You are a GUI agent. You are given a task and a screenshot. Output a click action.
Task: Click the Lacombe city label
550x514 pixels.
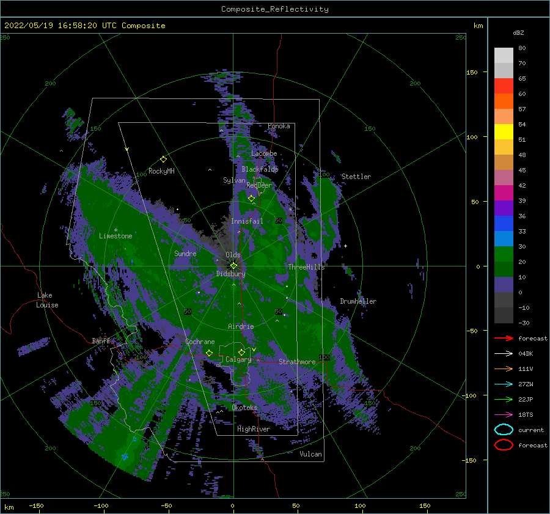tap(264, 153)
